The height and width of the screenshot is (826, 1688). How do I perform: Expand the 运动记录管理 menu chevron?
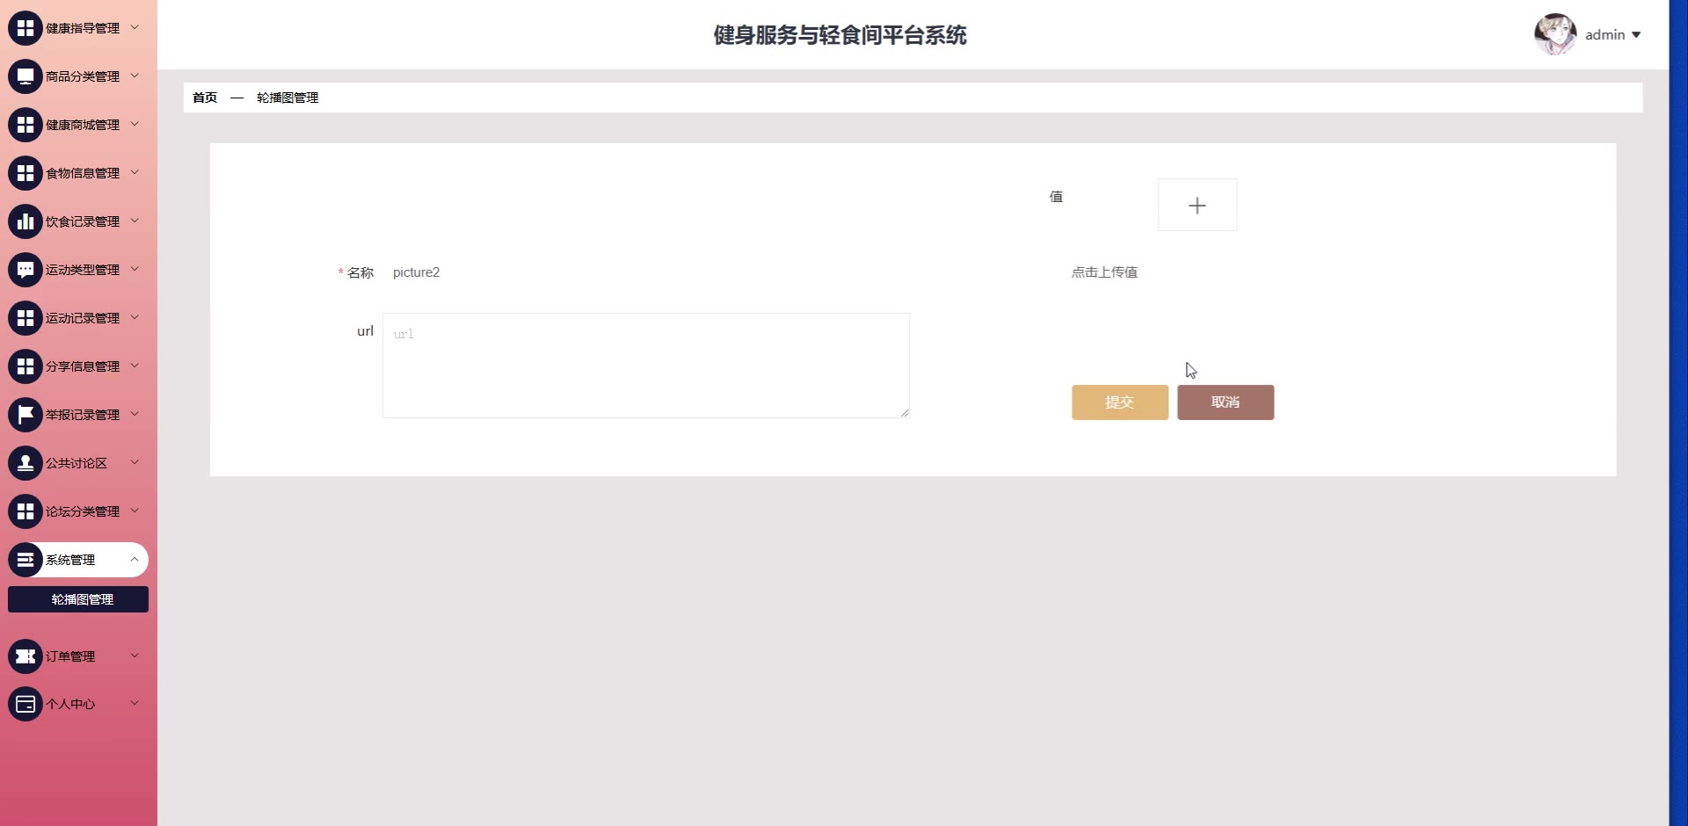click(135, 317)
